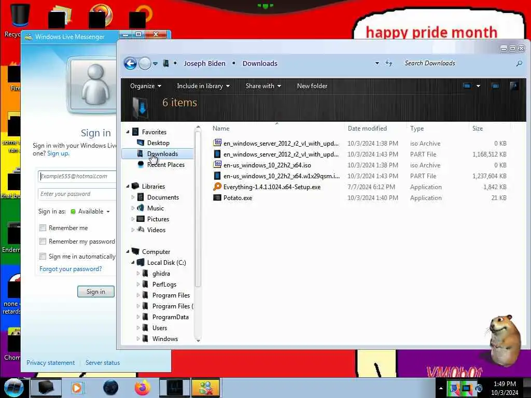Click the PerfLogs folder icon
The width and height of the screenshot is (531, 398).
[x=146, y=285]
